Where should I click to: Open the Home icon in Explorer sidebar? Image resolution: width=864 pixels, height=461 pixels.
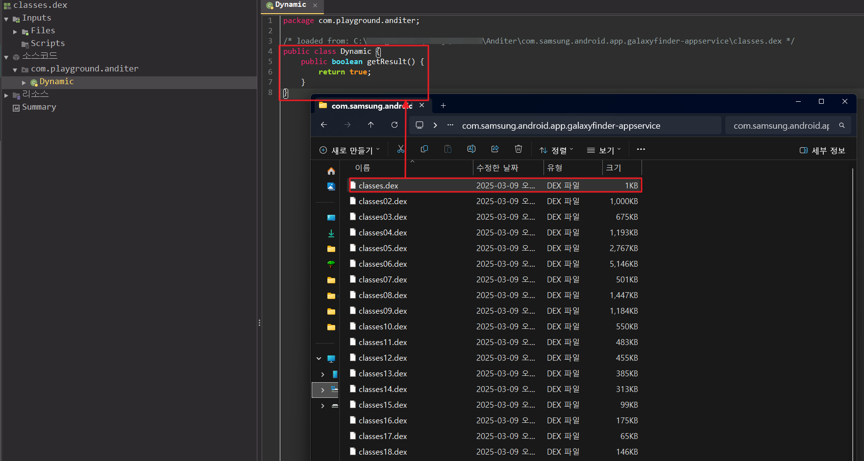point(331,171)
